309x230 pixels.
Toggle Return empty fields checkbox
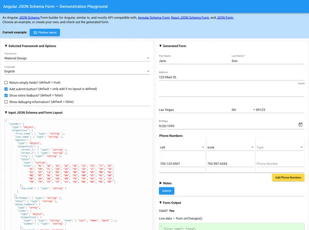6,83
